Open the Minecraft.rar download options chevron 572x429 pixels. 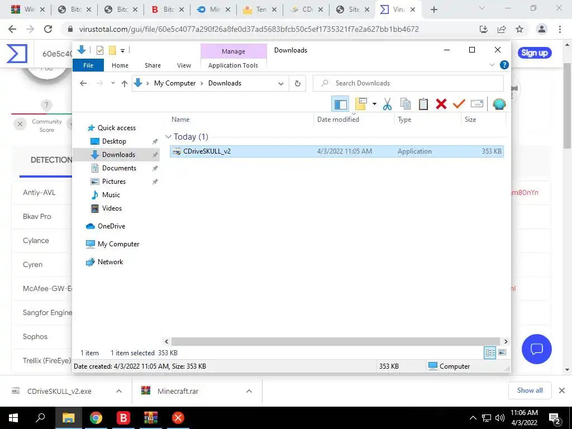coord(249,391)
